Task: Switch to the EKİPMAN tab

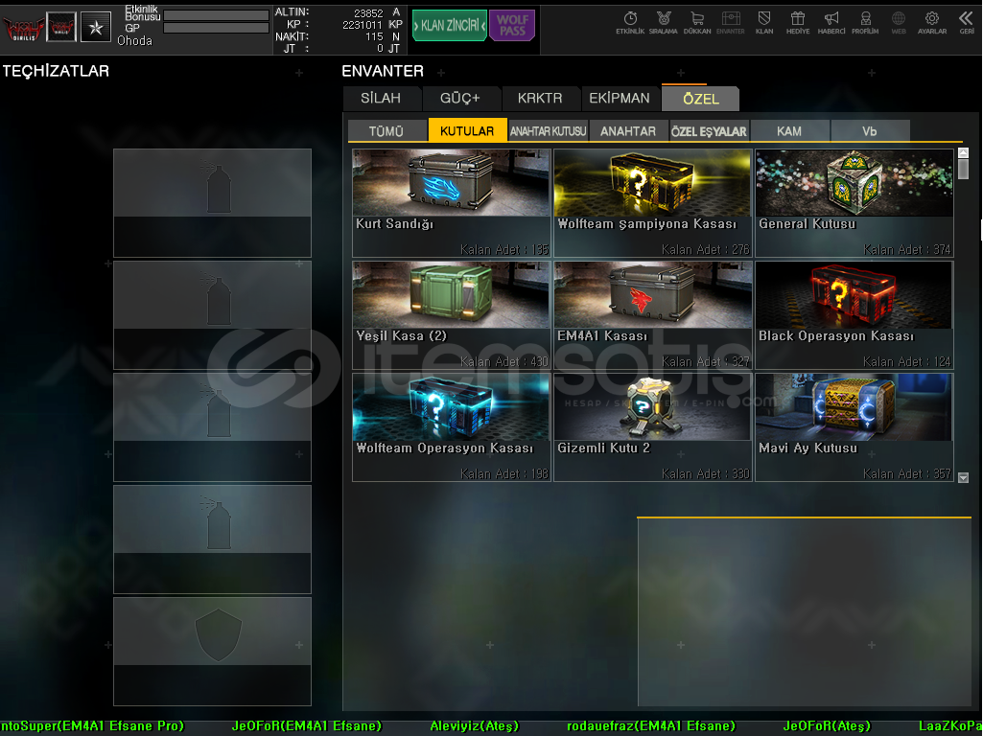Action: 620,99
